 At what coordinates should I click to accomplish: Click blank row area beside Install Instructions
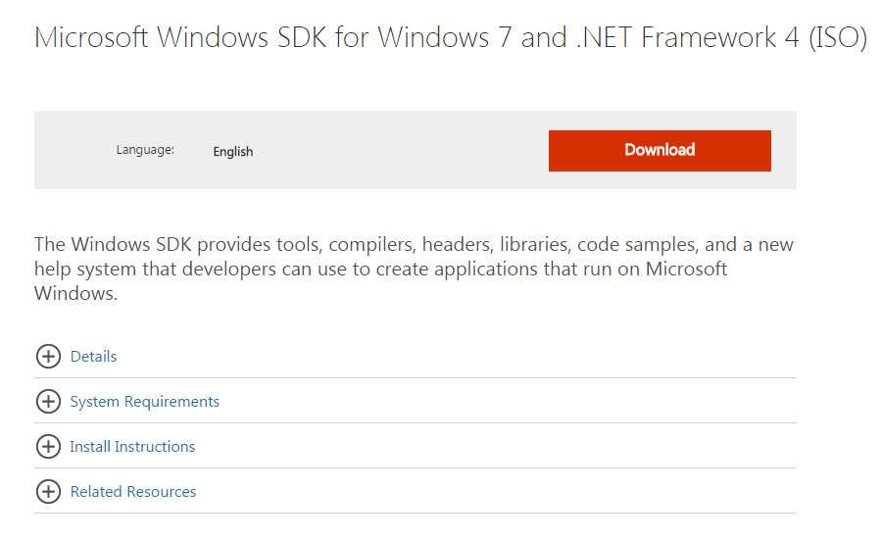[x=495, y=447]
